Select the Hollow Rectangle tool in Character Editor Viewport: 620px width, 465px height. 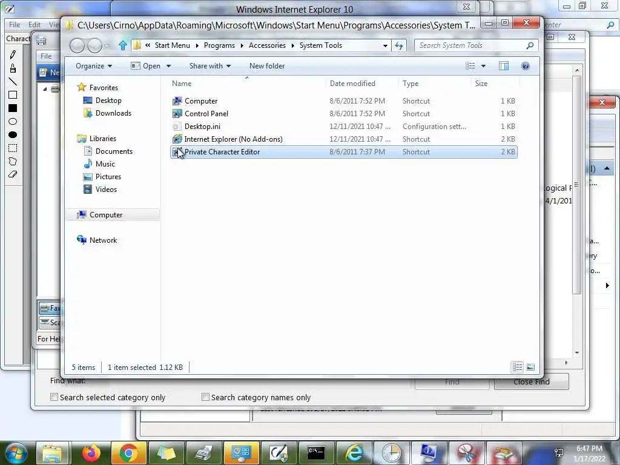13,95
